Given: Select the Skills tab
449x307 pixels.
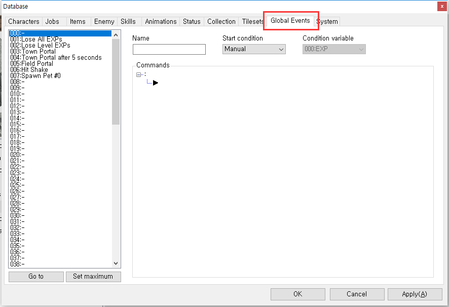Looking at the screenshot, I should [128, 21].
